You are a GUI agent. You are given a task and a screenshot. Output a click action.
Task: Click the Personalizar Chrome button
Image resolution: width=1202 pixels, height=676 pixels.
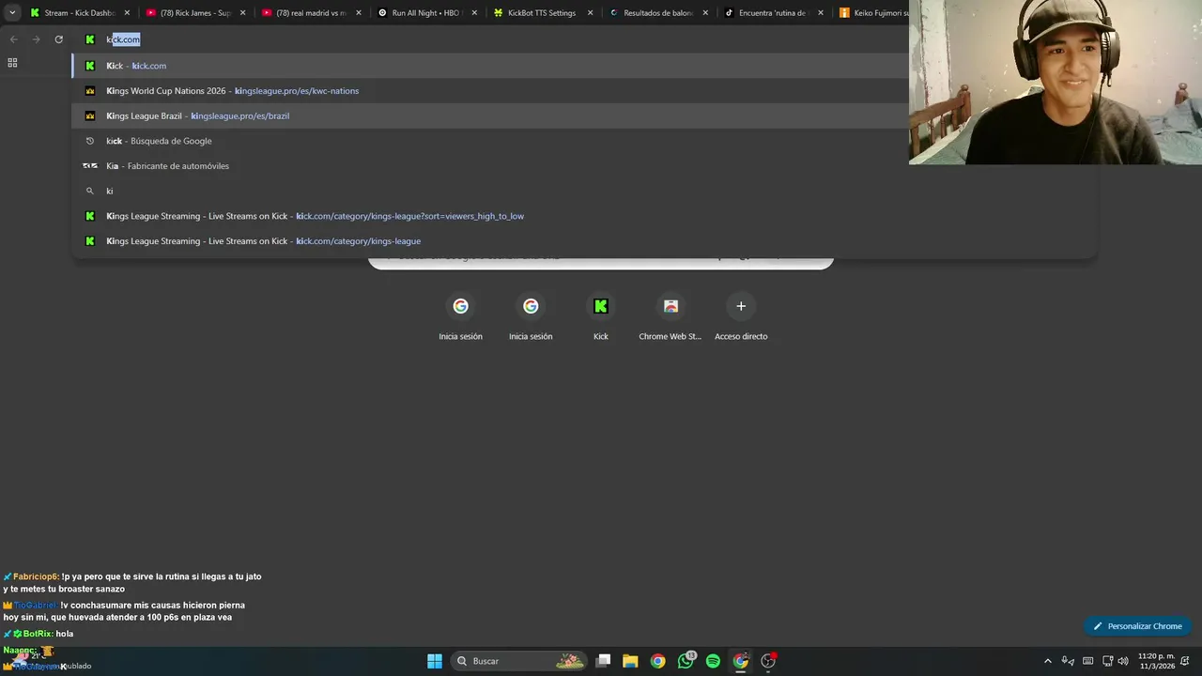[1137, 626]
